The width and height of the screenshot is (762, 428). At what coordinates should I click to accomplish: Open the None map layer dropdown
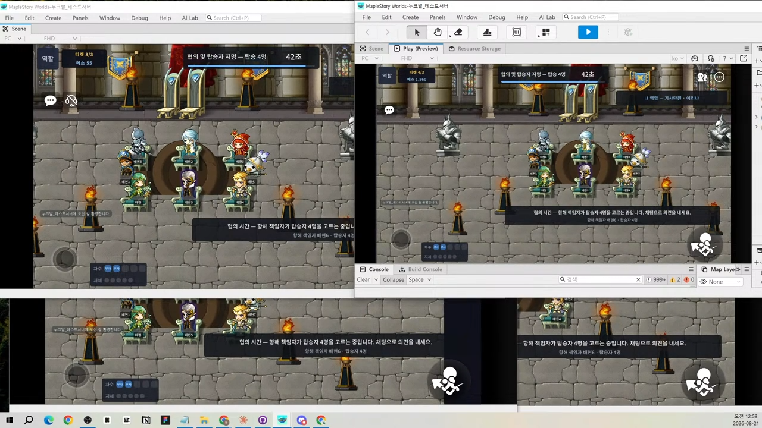(720, 282)
